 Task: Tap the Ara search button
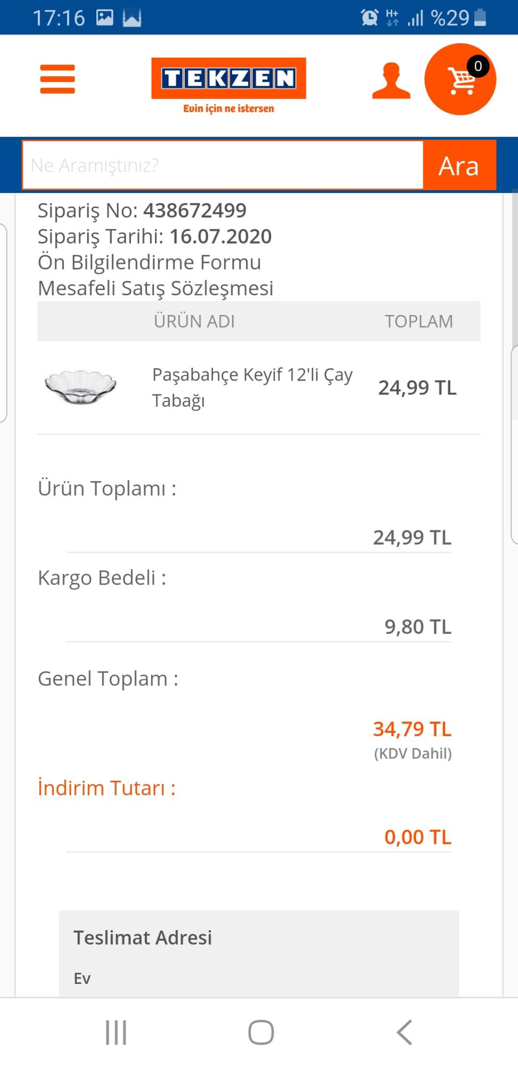pyautogui.click(x=459, y=166)
